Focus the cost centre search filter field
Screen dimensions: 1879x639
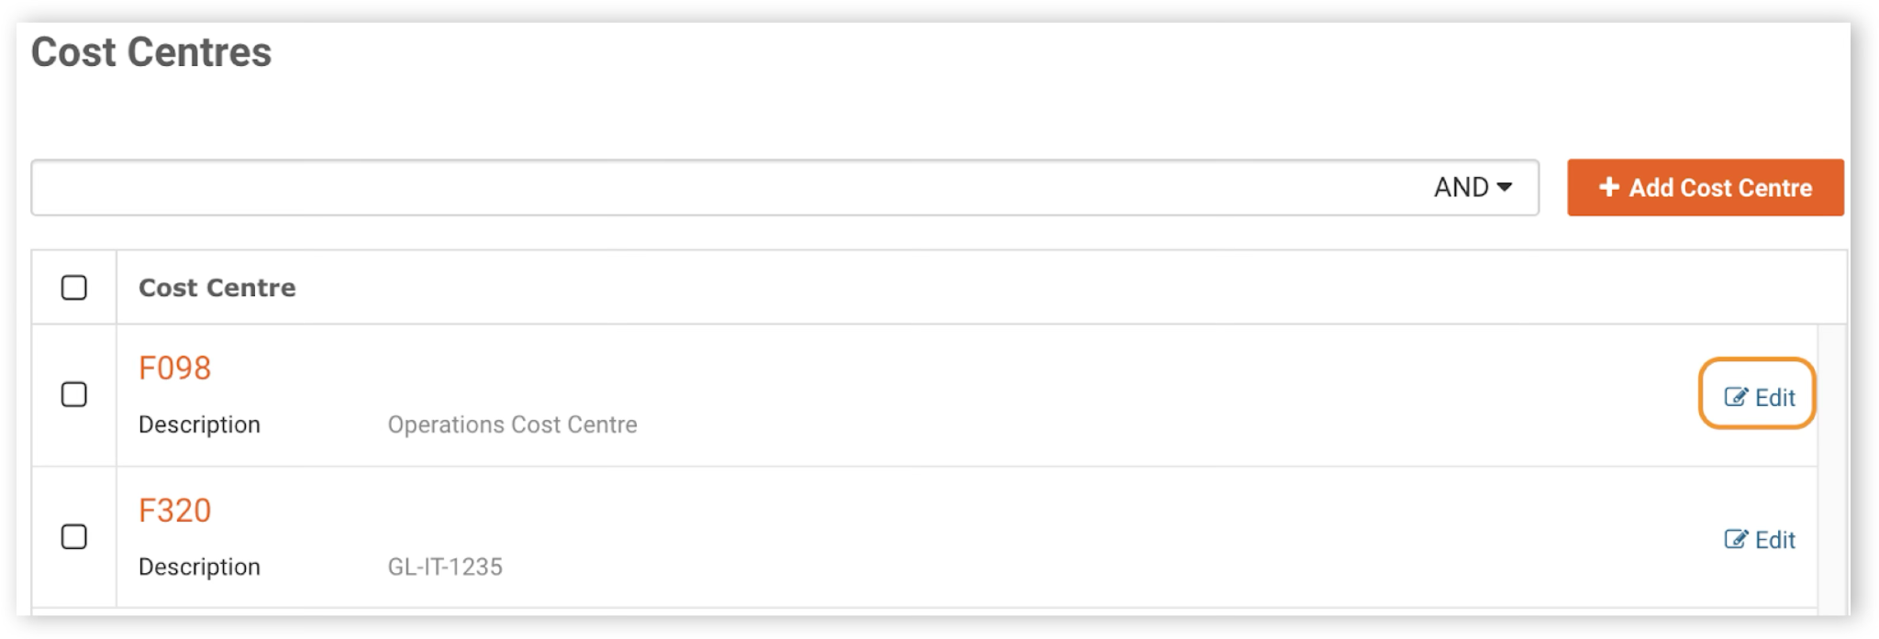pos(725,188)
